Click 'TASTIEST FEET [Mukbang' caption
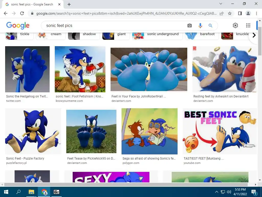This screenshot has height=197, width=262. (x=203, y=158)
